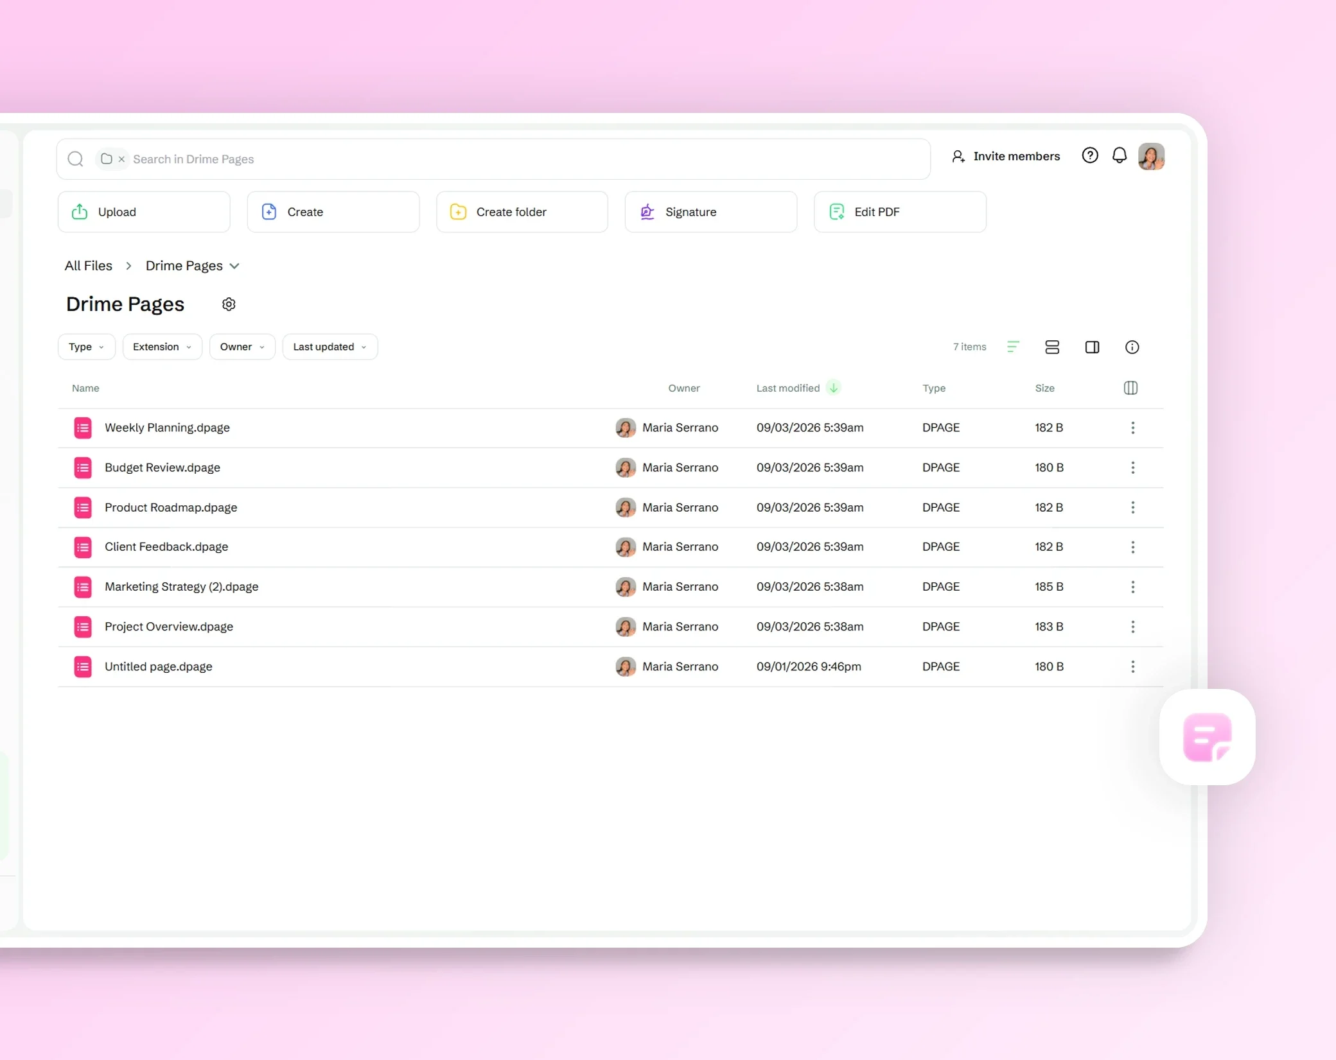Screen dimensions: 1336x1060
Task: Click the search magnifier icon
Action: pyautogui.click(x=76, y=159)
